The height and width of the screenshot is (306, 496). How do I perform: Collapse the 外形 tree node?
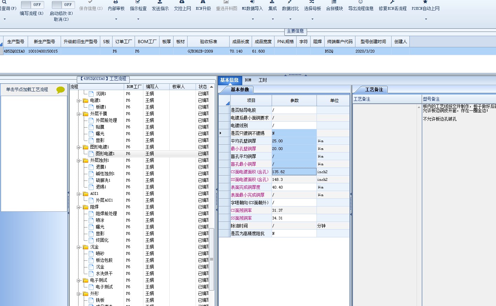(x=79, y=294)
